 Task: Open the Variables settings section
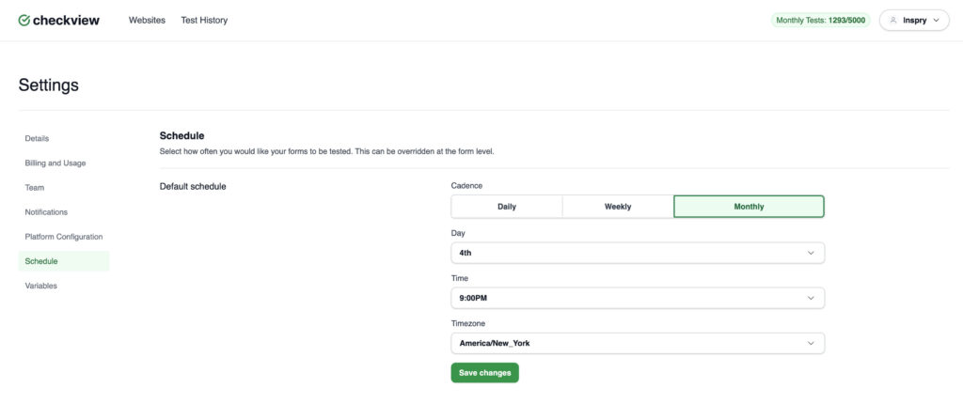(x=41, y=286)
